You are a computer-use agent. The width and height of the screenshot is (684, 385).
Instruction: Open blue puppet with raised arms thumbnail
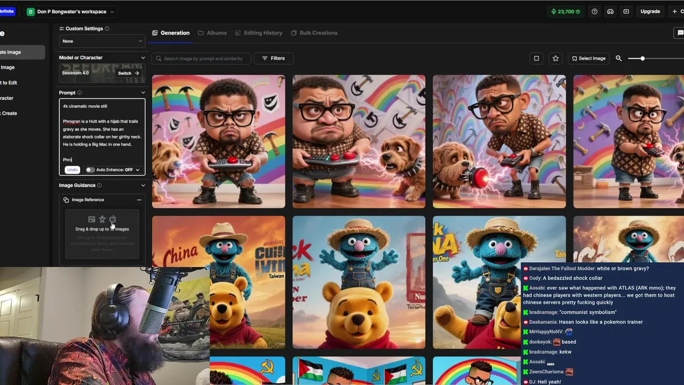click(359, 282)
